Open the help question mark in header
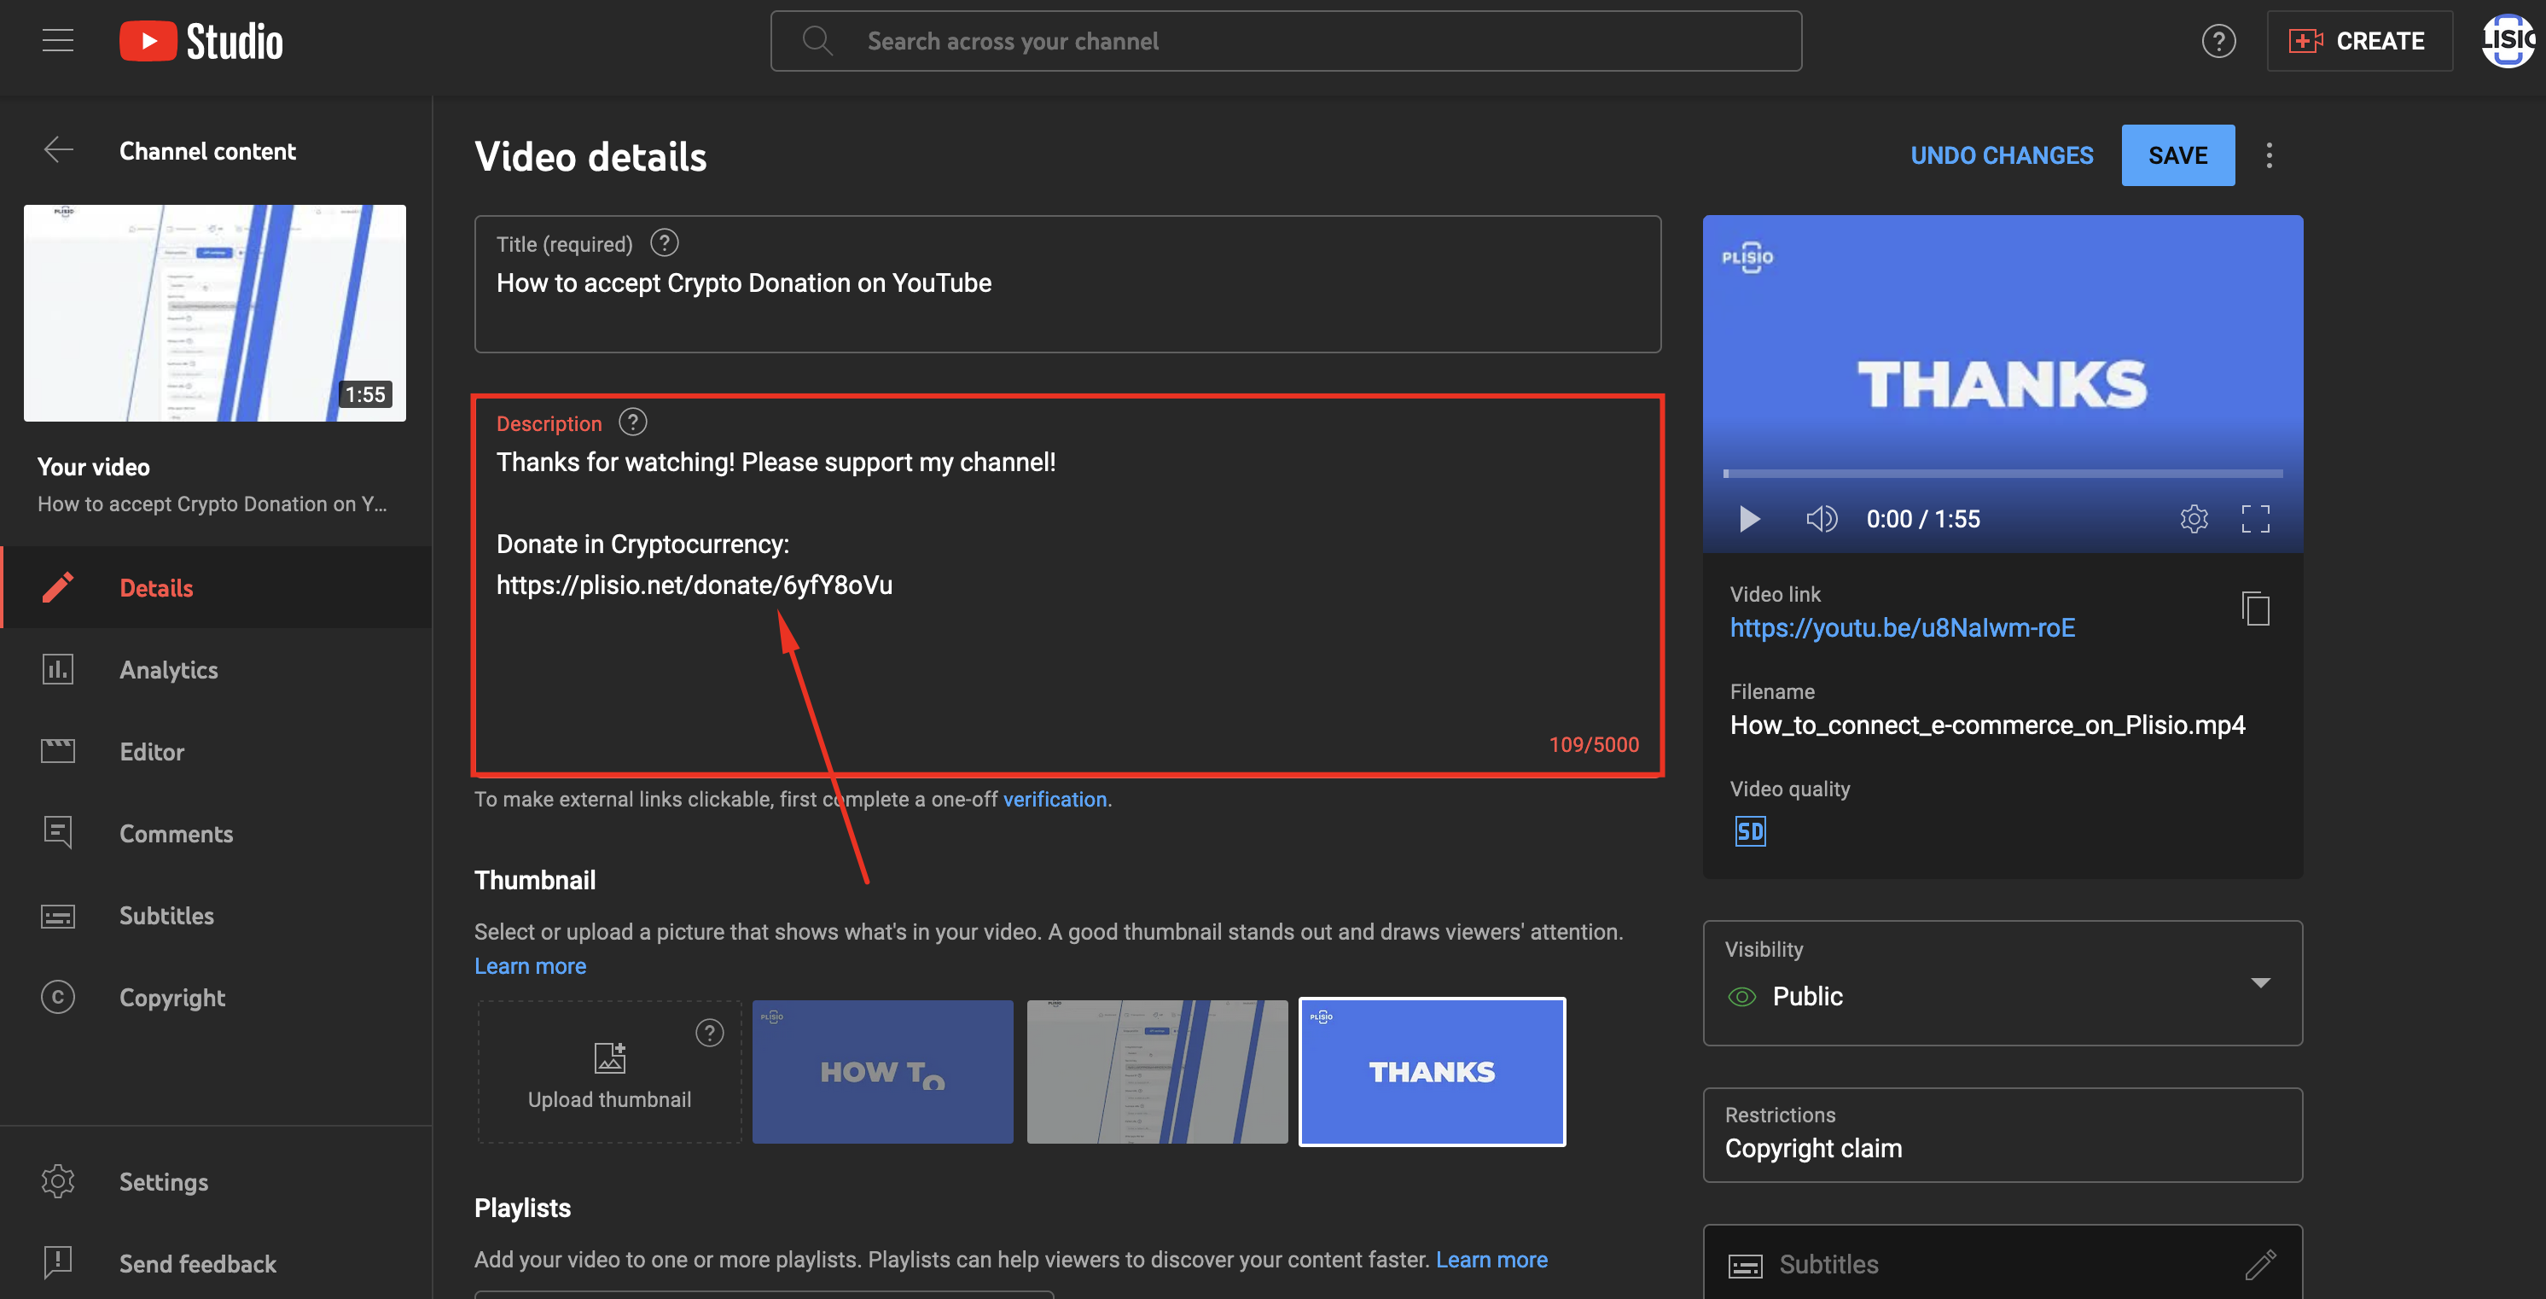Viewport: 2546px width, 1299px height. [x=2218, y=40]
